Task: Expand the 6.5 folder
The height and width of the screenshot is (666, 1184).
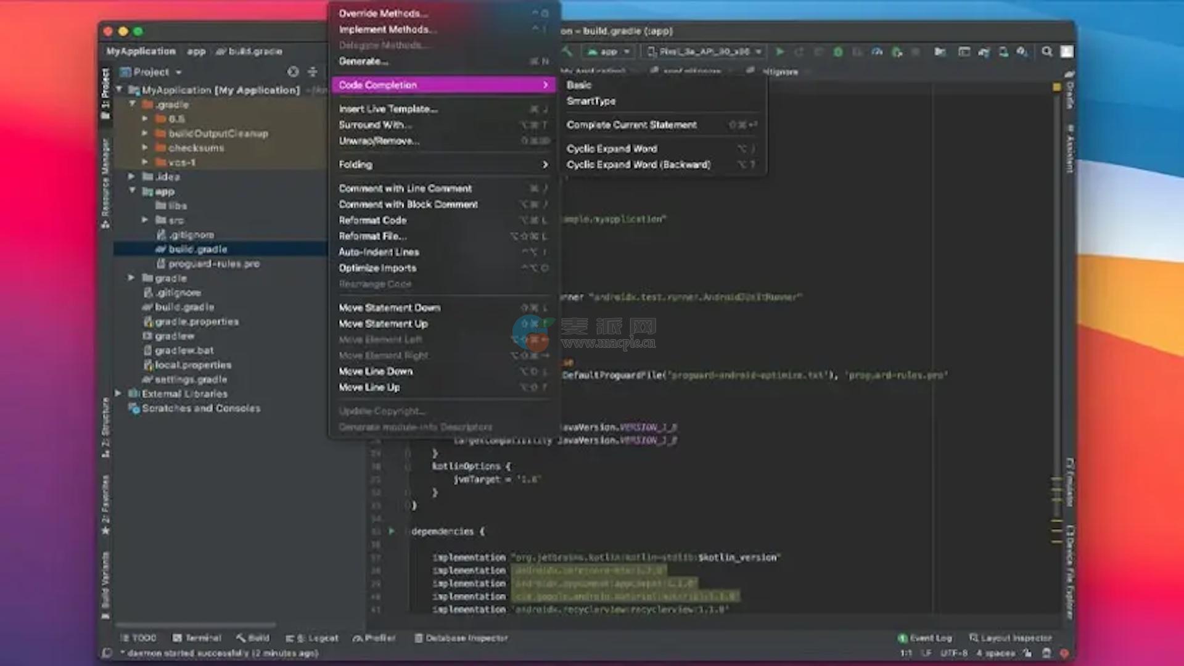Action: [x=145, y=119]
